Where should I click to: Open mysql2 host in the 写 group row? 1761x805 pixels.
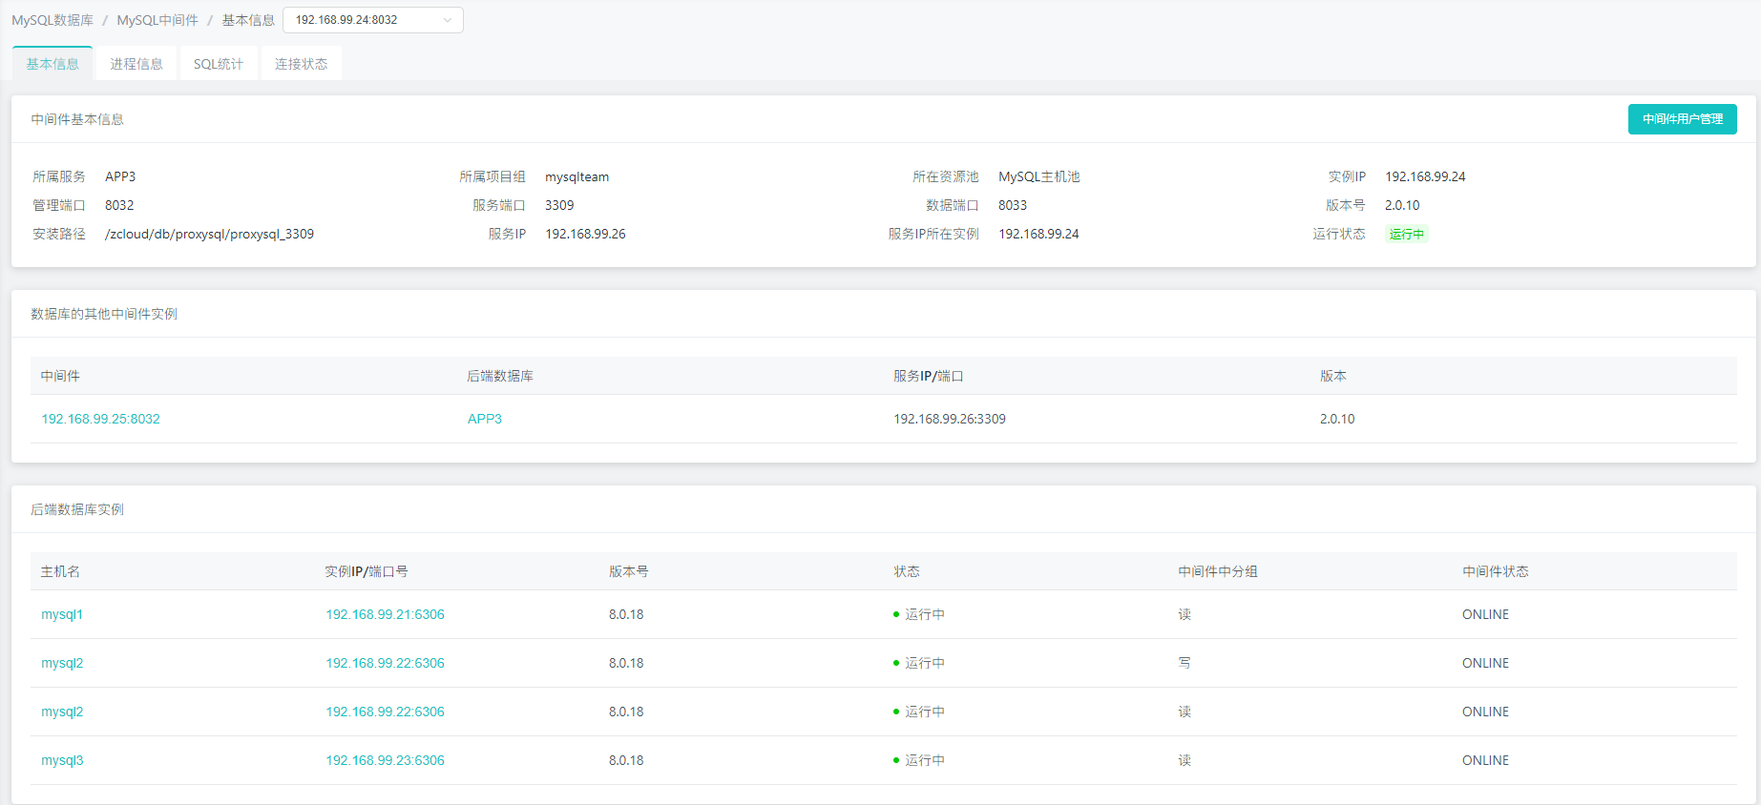(x=62, y=663)
